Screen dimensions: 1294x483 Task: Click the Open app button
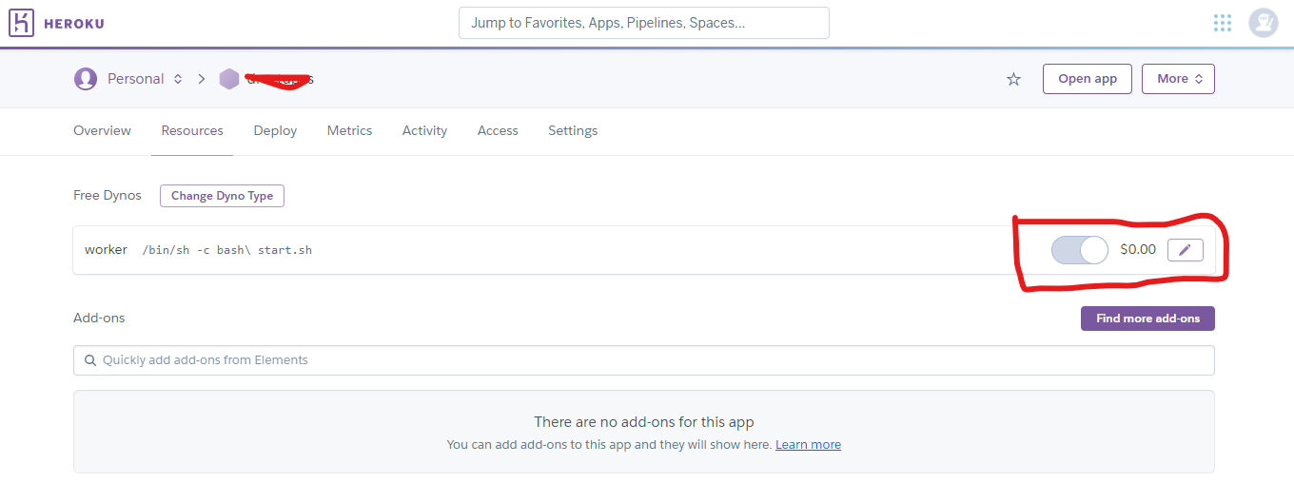tap(1088, 79)
